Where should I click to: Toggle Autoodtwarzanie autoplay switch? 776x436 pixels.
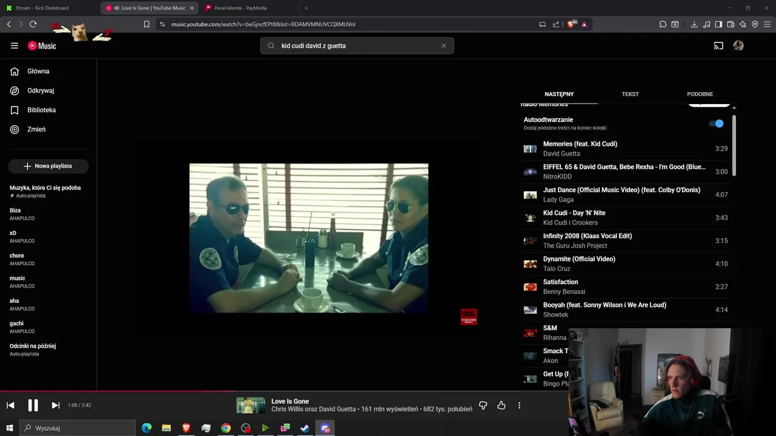coord(717,124)
